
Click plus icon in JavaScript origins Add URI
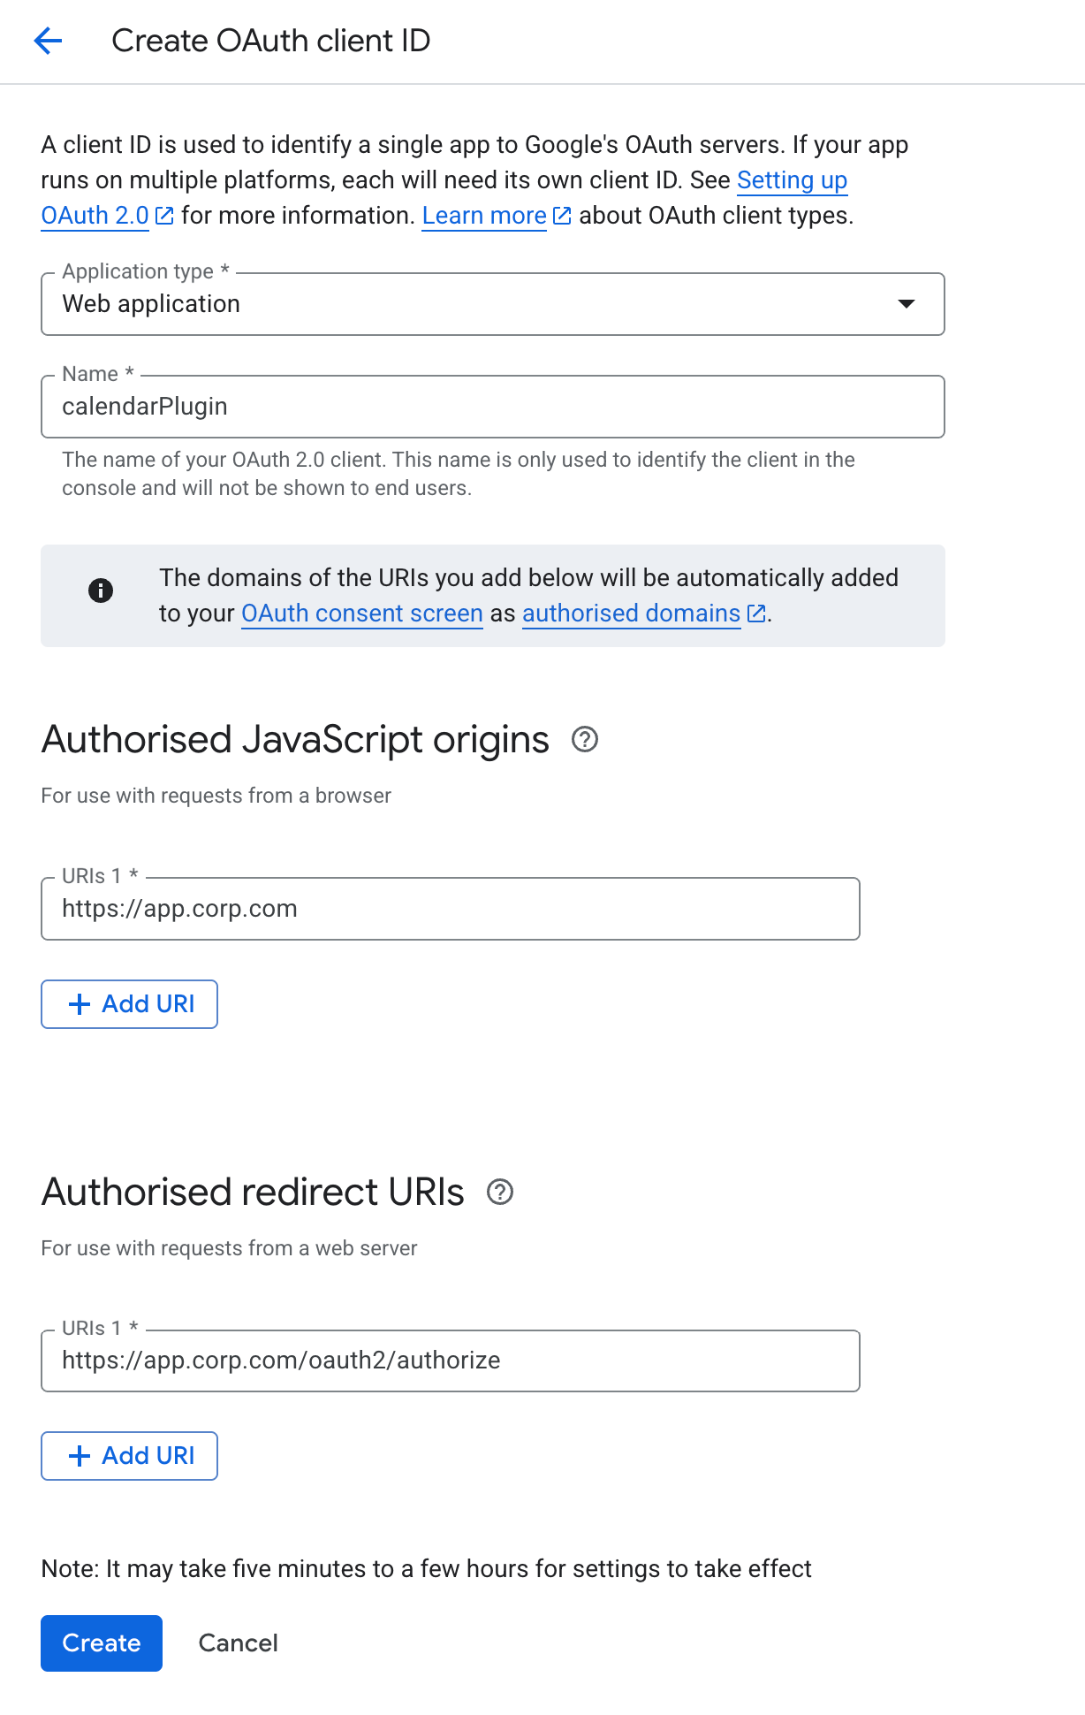tap(80, 1004)
